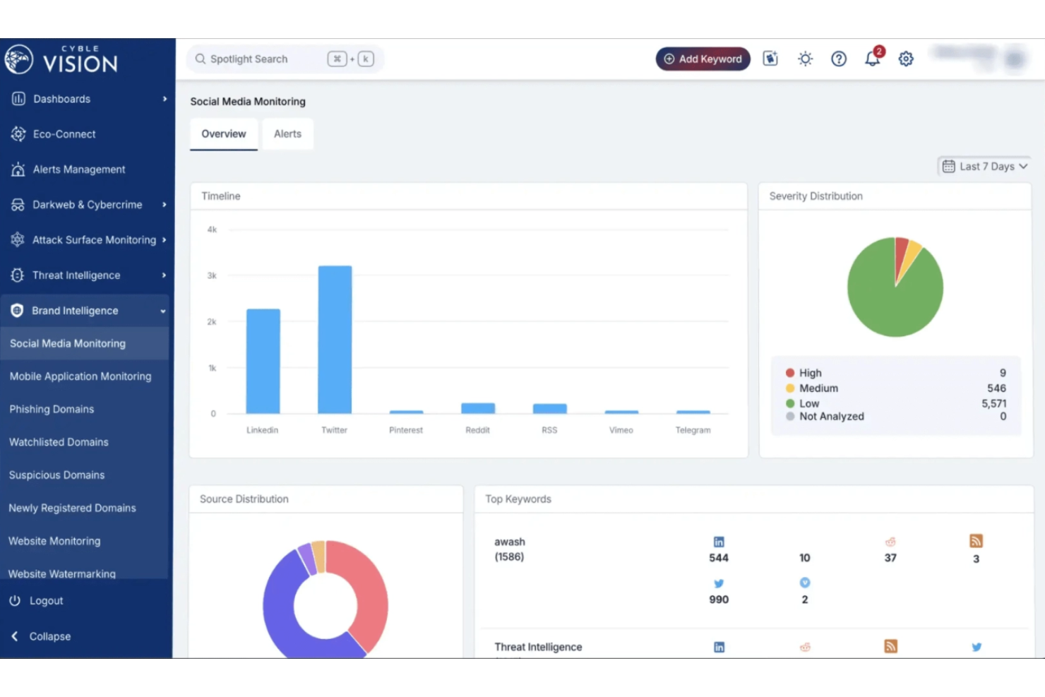Click the Threat Intelligence icon
The height and width of the screenshot is (697, 1045).
point(18,275)
